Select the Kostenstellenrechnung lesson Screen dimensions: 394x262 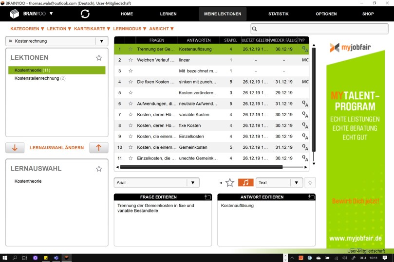(37, 78)
